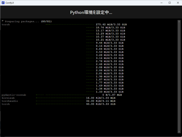Select the 6.84 MiB/3.33 GiB value

tap(110, 49)
